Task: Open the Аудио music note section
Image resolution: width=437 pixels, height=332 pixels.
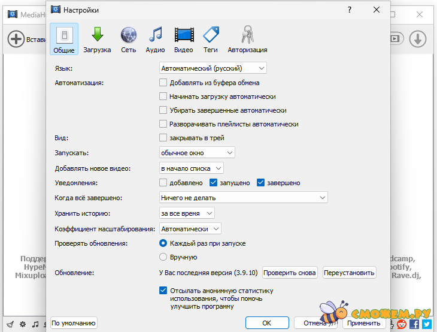Action: click(155, 40)
